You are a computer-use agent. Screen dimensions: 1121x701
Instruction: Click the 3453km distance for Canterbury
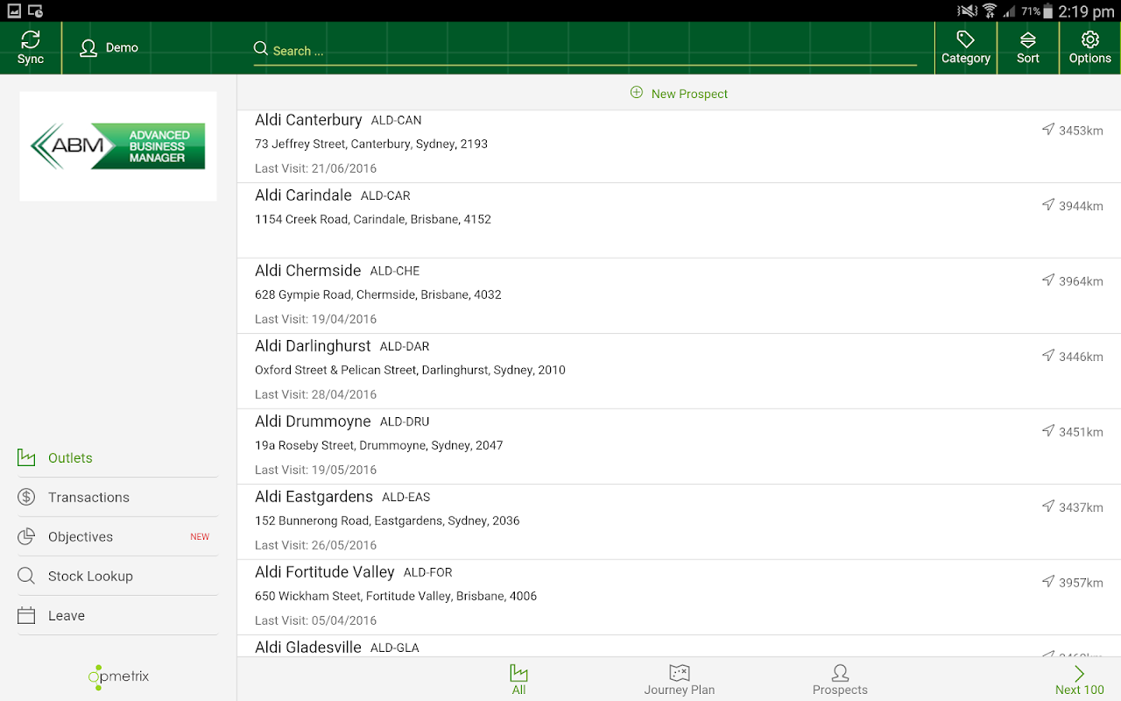[1081, 131]
